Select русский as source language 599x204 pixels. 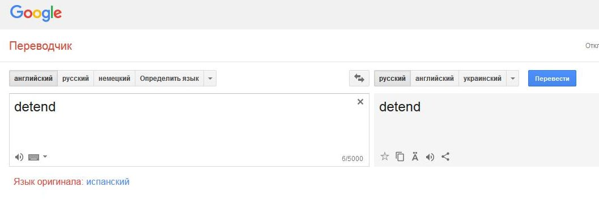(75, 79)
